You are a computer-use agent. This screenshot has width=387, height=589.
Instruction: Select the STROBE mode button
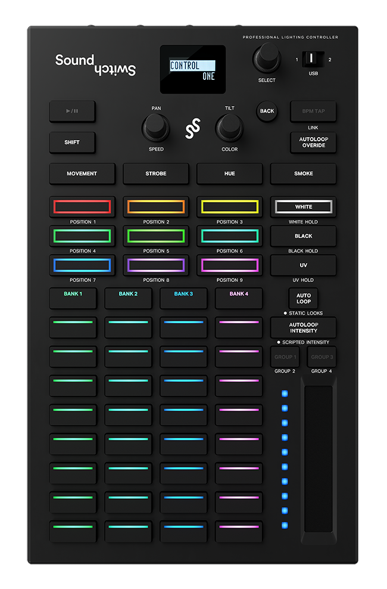156,173
